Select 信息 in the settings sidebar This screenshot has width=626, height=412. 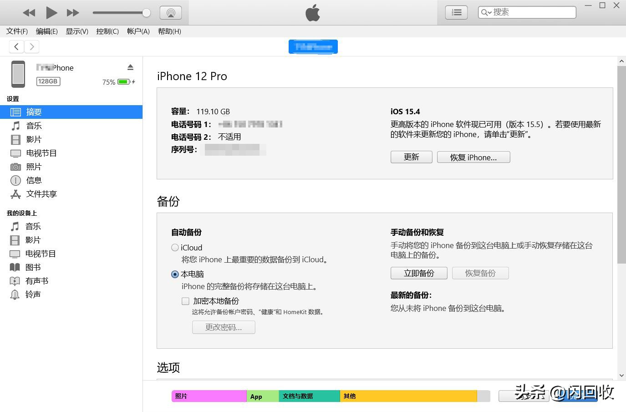click(34, 180)
